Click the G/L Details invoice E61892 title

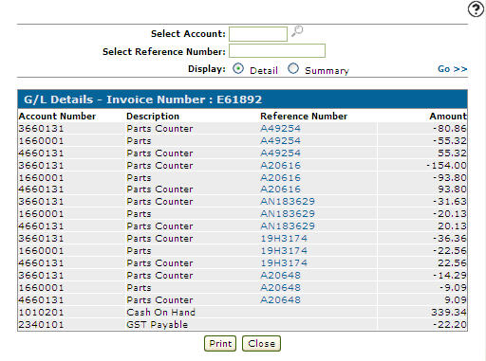[x=142, y=99]
